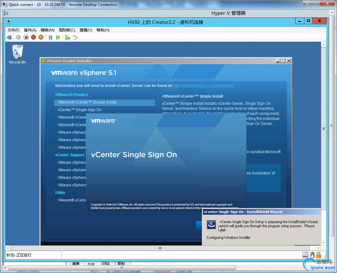The width and height of the screenshot is (337, 273).
Task: Close the VMware vCenter Installer window
Action: click(289, 61)
